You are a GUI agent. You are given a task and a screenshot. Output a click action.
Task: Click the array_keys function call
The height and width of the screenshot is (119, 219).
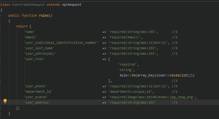[x=147, y=75]
